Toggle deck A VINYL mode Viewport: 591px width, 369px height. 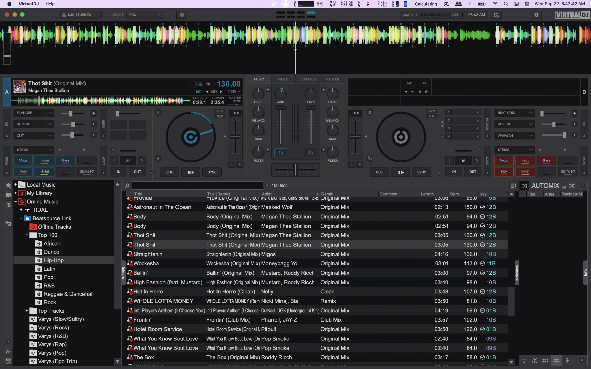220,111
